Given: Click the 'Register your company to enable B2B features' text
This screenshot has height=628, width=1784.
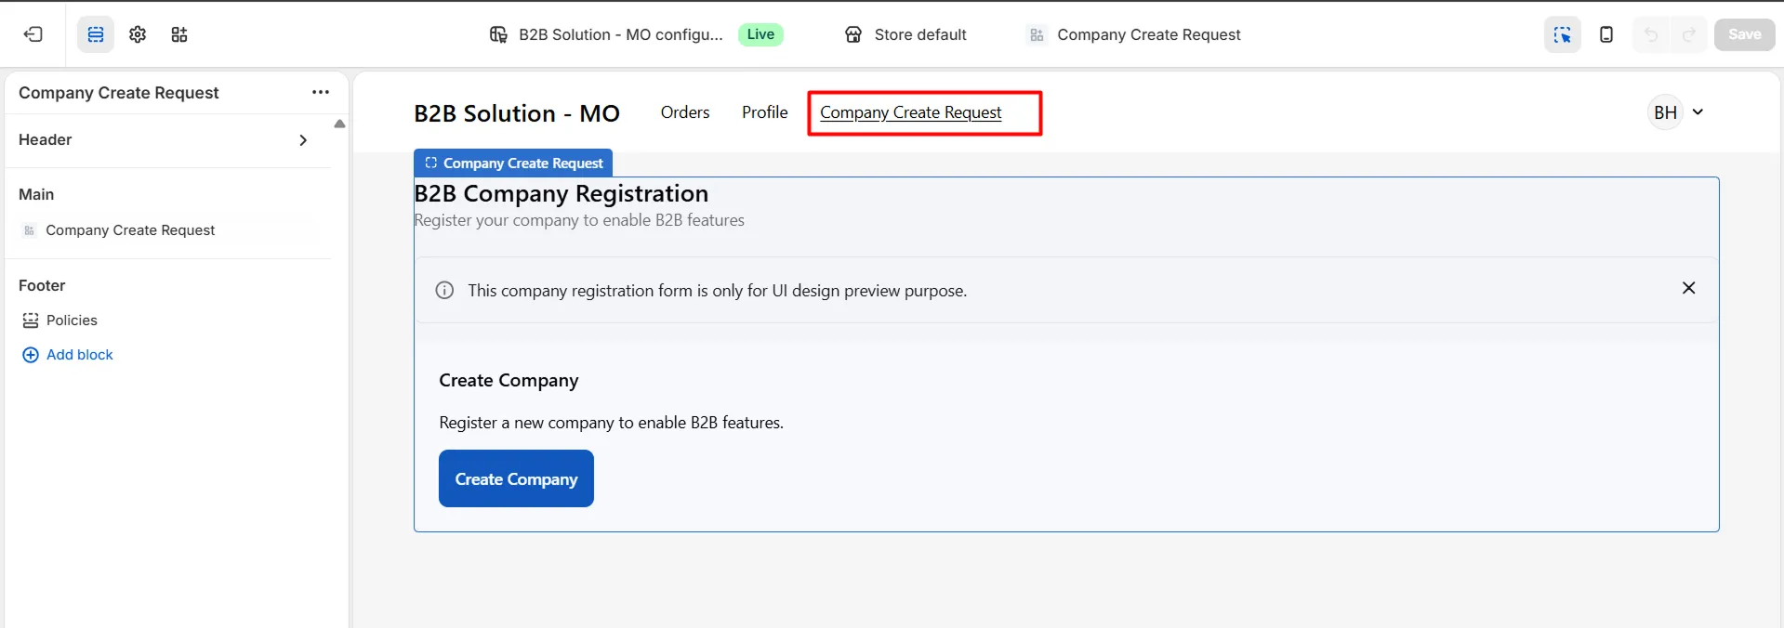Looking at the screenshot, I should [x=579, y=220].
